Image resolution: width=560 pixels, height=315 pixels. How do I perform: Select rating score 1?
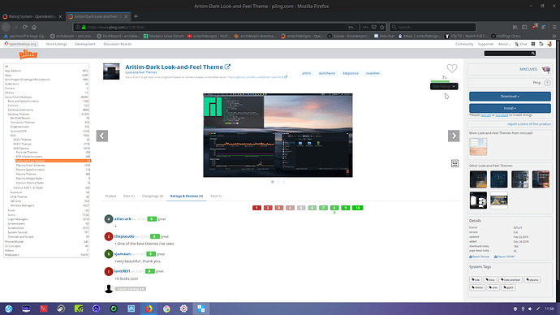coord(256,208)
